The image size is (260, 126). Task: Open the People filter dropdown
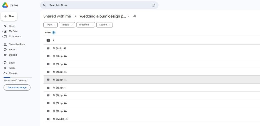tap(67, 25)
